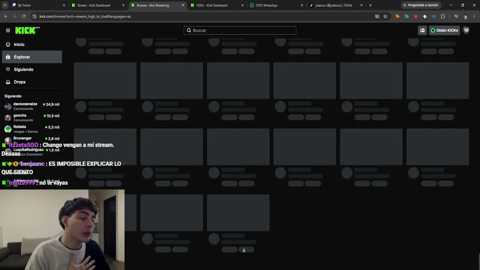Viewport: 480px width, 270px height.
Task: Switch to the VODs - Kick Dashboard tab
Action: pyautogui.click(x=217, y=5)
